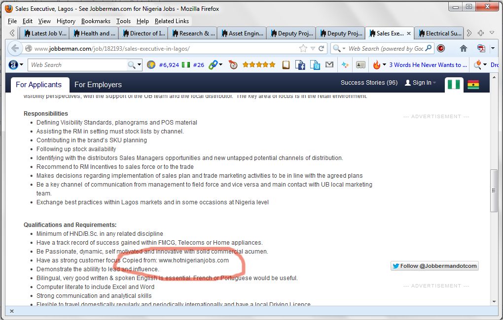Viewport: 503px width, 320px height.
Task: Click Follow @Jobbermandotcom button
Action: pyautogui.click(x=434, y=266)
